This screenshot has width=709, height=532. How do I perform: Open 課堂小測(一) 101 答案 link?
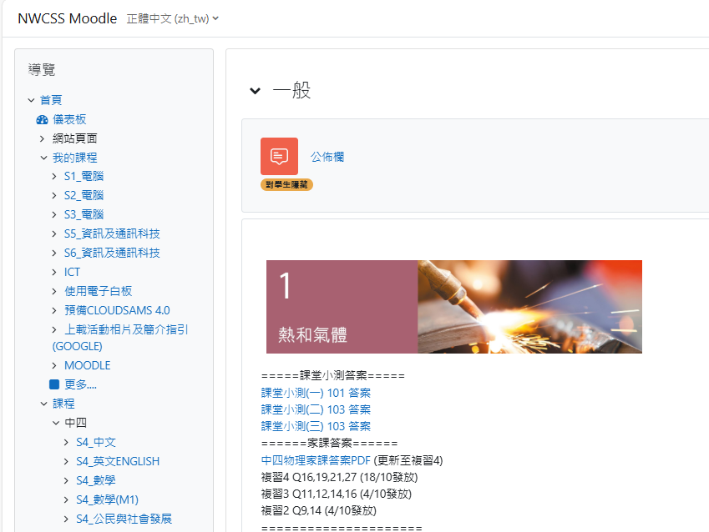click(316, 393)
